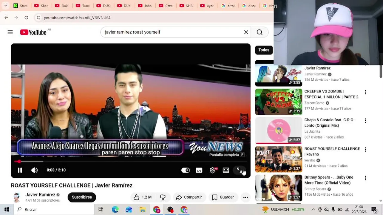Dislike the video with thumbs down
The image size is (383, 215).
click(163, 197)
